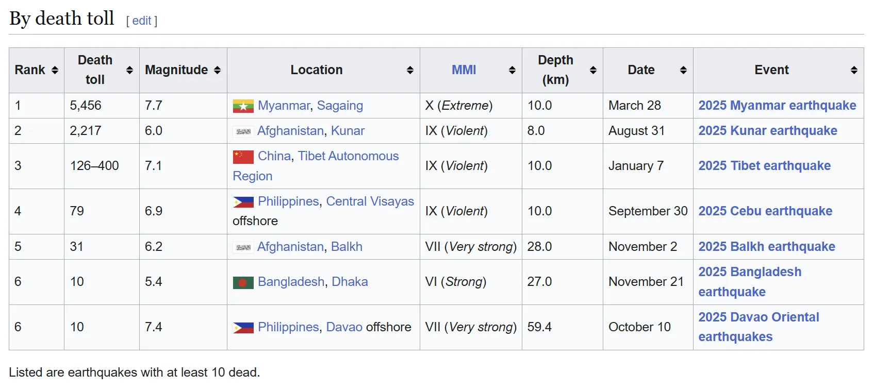Viewport: 874px width, 390px height.
Task: Sort table by Rank column arrows
Action: point(55,70)
